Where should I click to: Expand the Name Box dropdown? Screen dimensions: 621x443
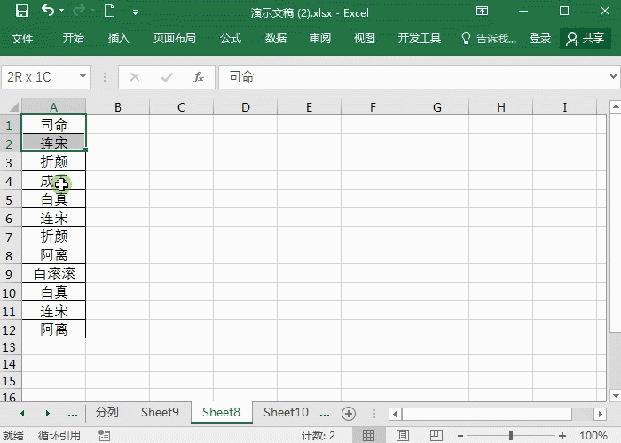click(x=83, y=77)
